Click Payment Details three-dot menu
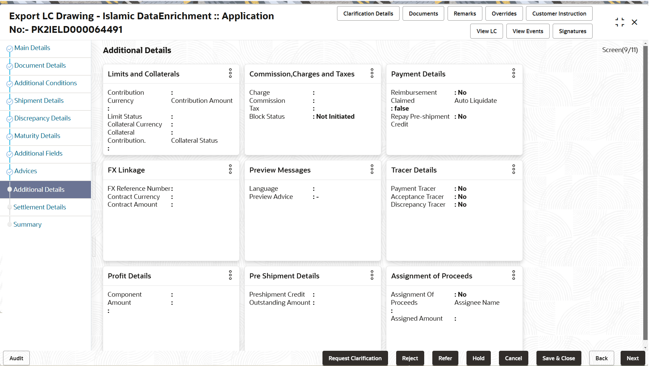This screenshot has height=366, width=649. (513, 73)
